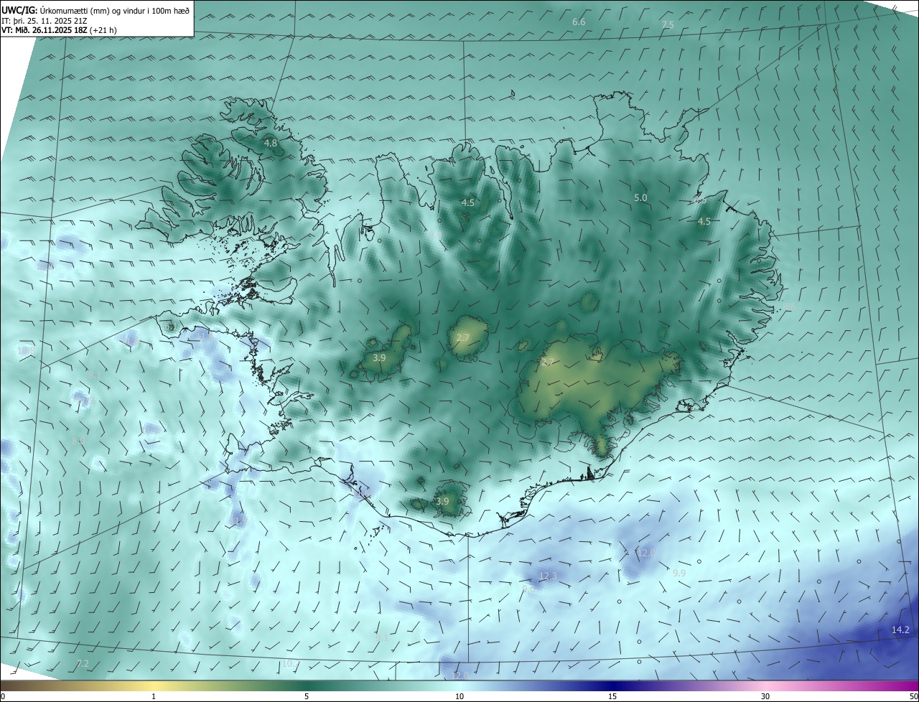
Task: Click the 10.8 value at the western edge
Action: 26,350
